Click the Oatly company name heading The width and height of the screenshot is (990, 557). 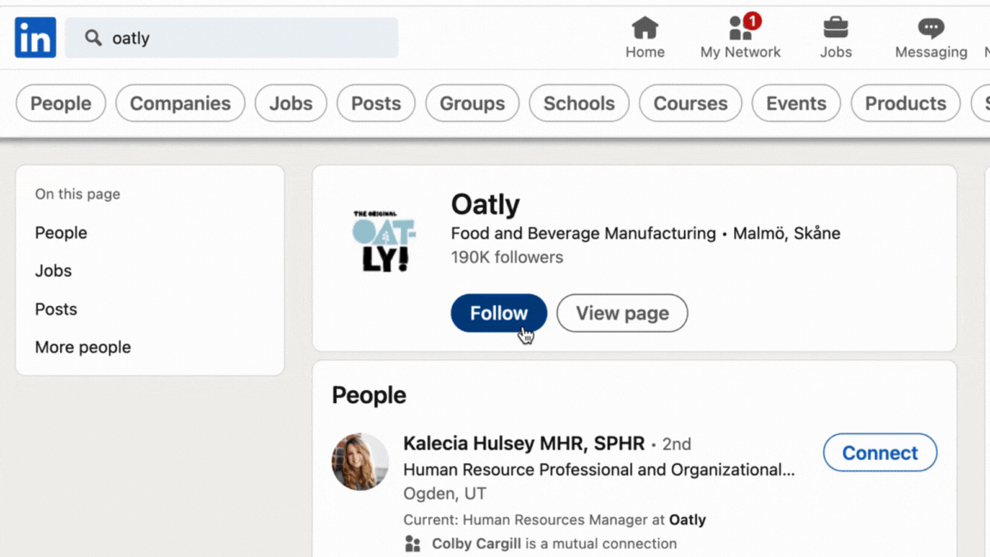pyautogui.click(x=485, y=205)
